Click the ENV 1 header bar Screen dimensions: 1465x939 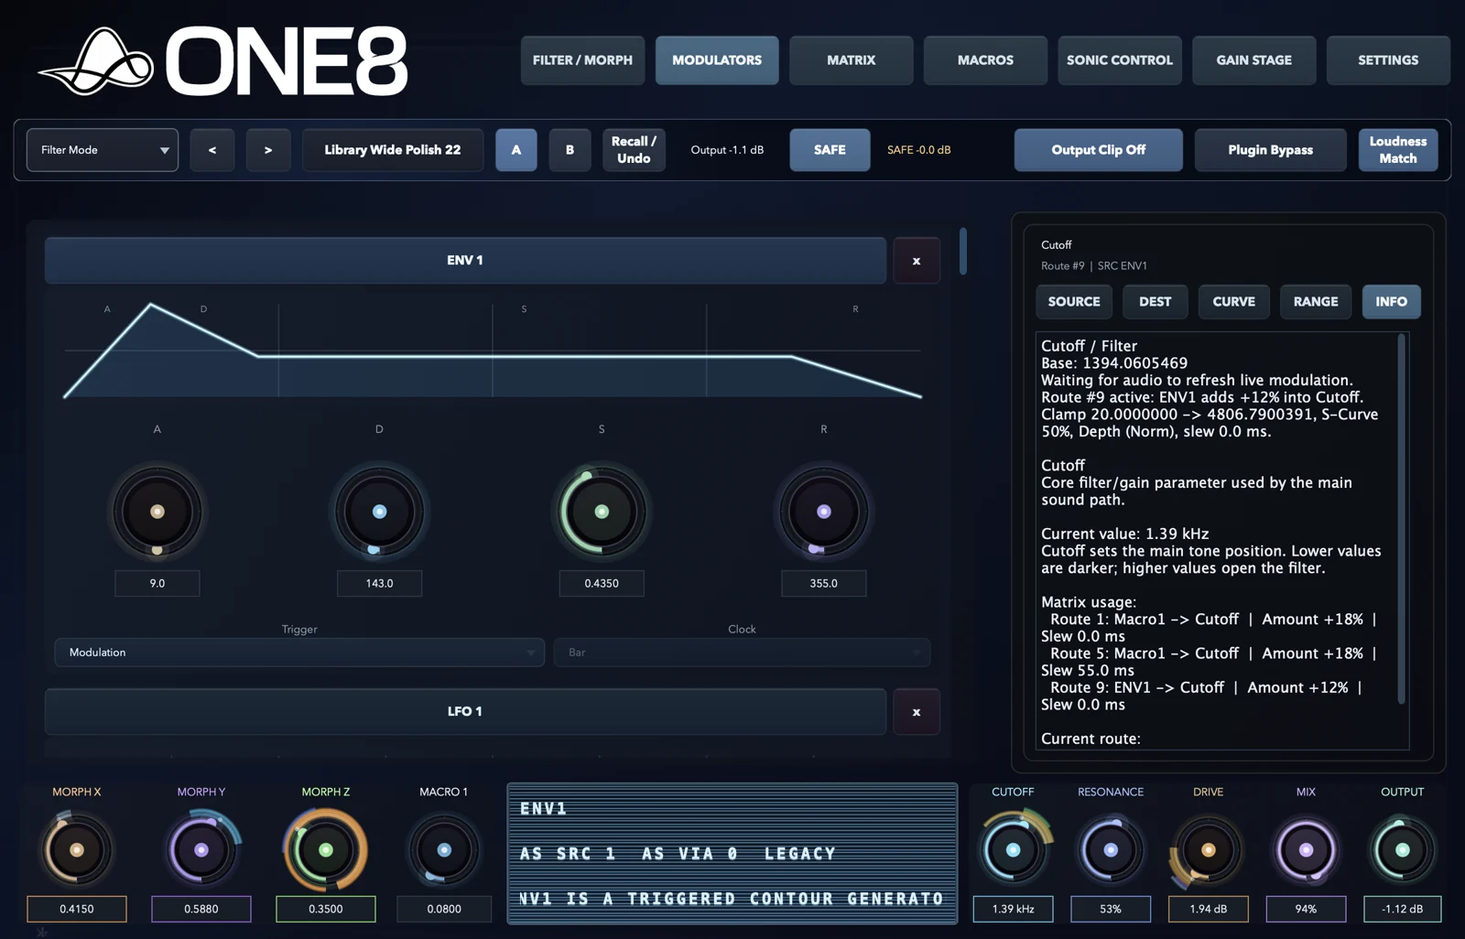pos(465,261)
